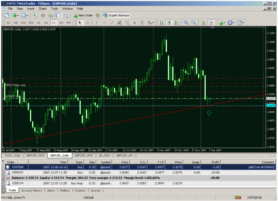Switch to Bar Chart display

[x=161, y=23]
